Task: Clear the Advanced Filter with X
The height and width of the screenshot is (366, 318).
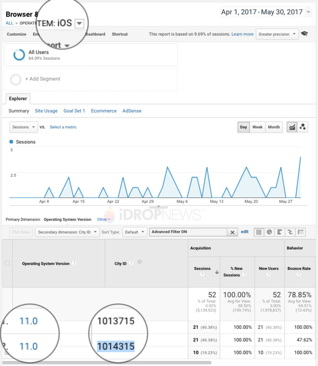Action: 232,232
